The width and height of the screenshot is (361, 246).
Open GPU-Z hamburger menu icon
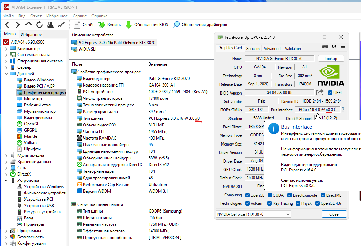[343, 46]
